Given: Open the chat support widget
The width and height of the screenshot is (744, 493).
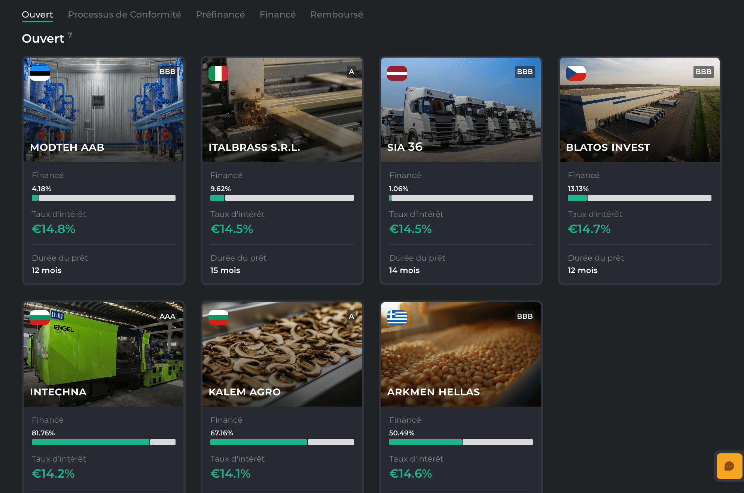Looking at the screenshot, I should click(729, 466).
